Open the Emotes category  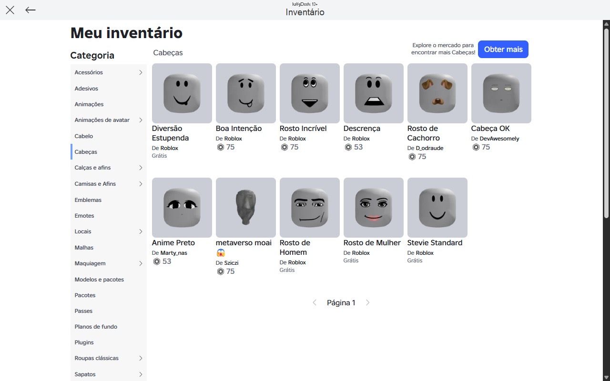tap(109, 216)
